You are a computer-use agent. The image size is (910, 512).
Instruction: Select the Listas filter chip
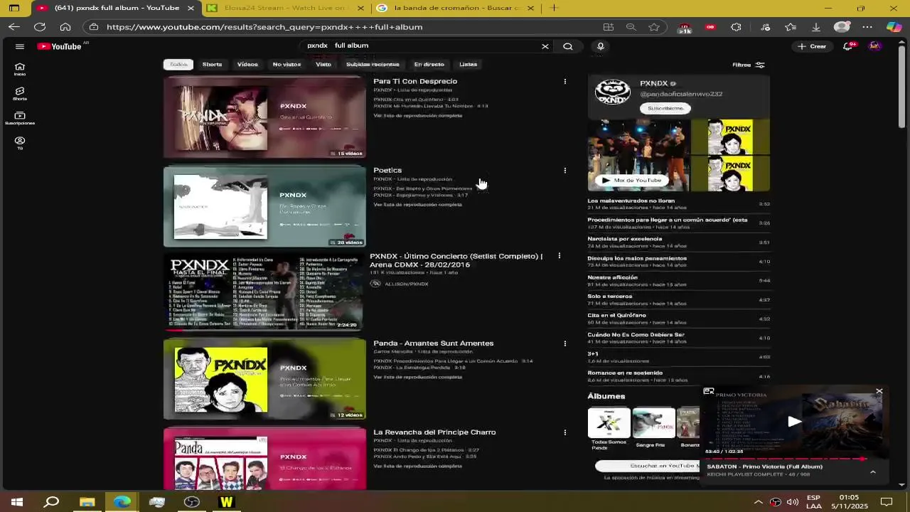pyautogui.click(x=468, y=65)
